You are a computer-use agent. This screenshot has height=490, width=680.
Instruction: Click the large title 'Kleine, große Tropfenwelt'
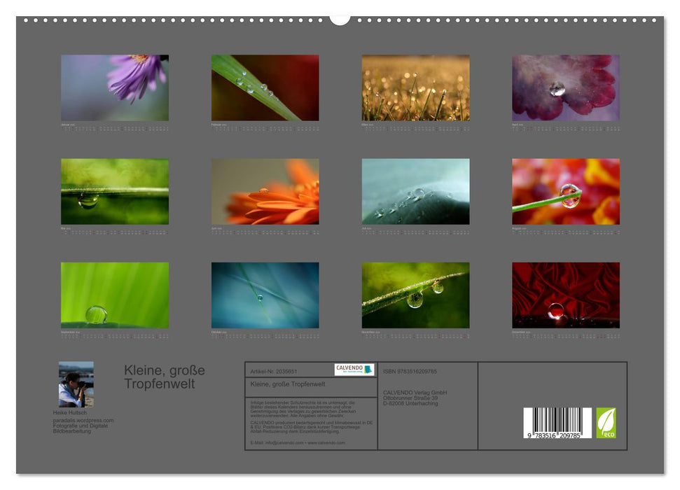[165, 377]
